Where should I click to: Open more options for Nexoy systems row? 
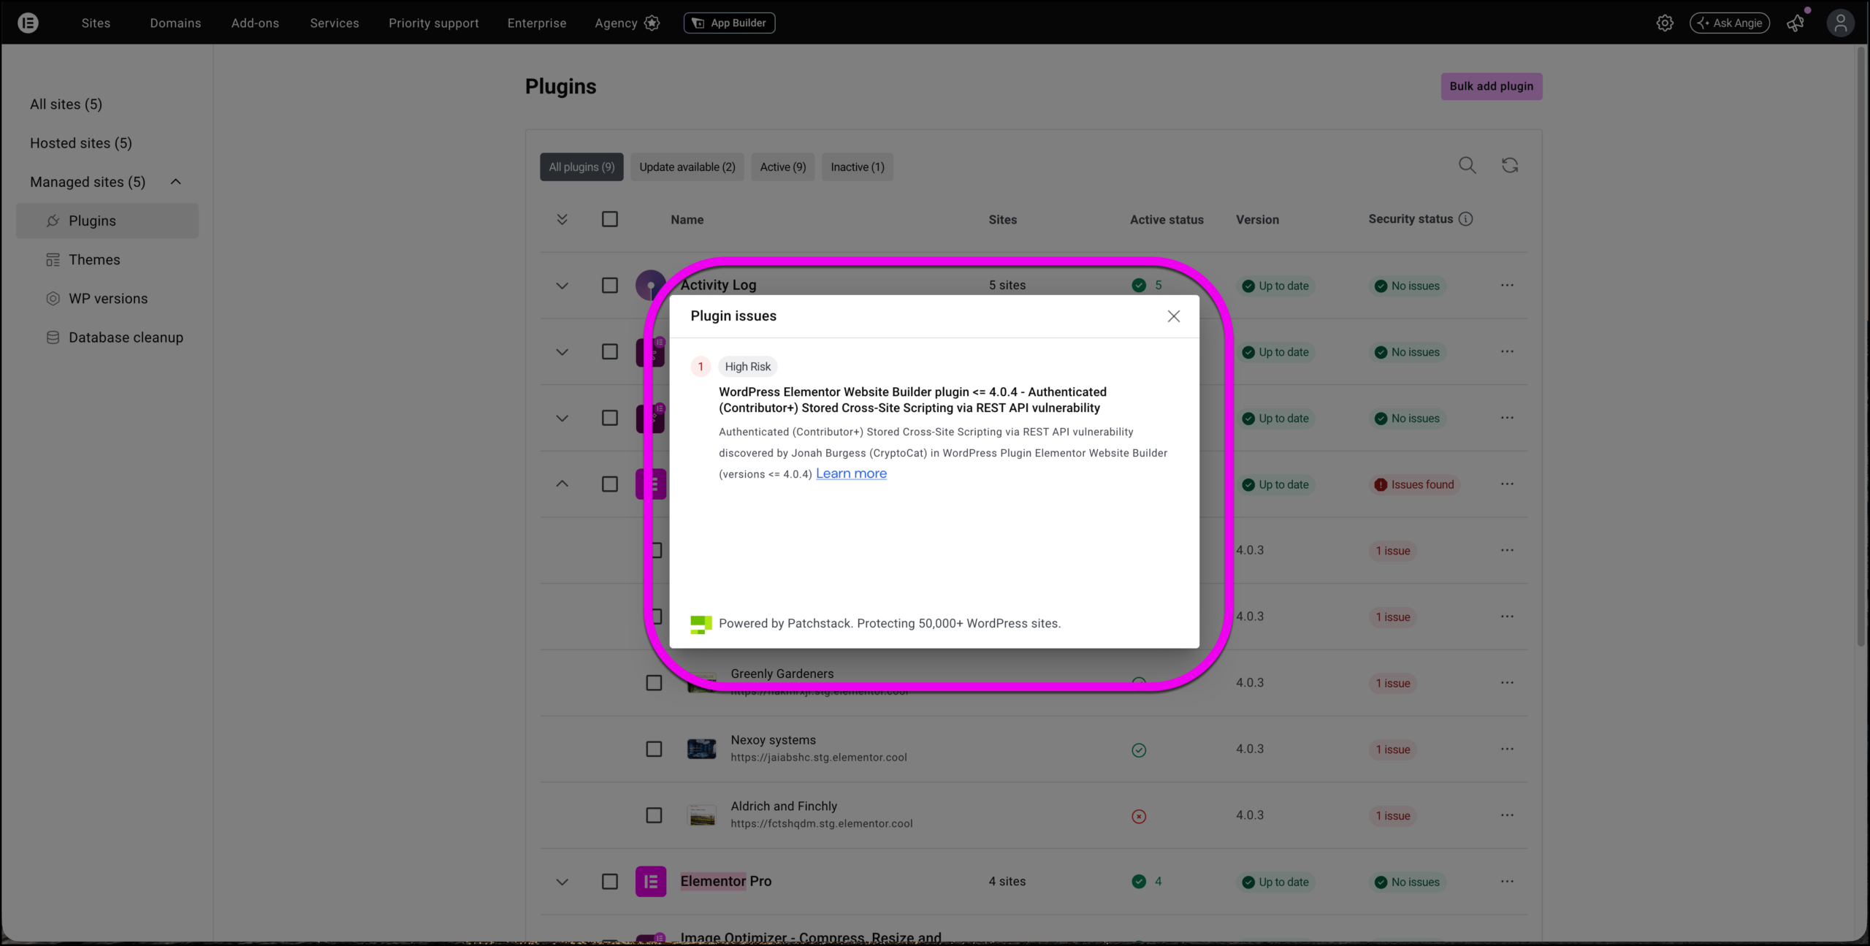1507,749
